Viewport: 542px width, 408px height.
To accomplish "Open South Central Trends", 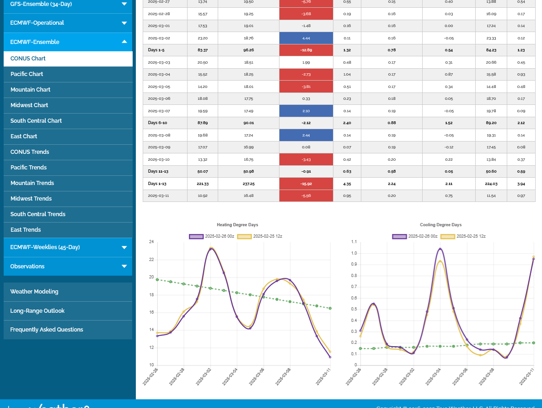I will click(x=68, y=214).
